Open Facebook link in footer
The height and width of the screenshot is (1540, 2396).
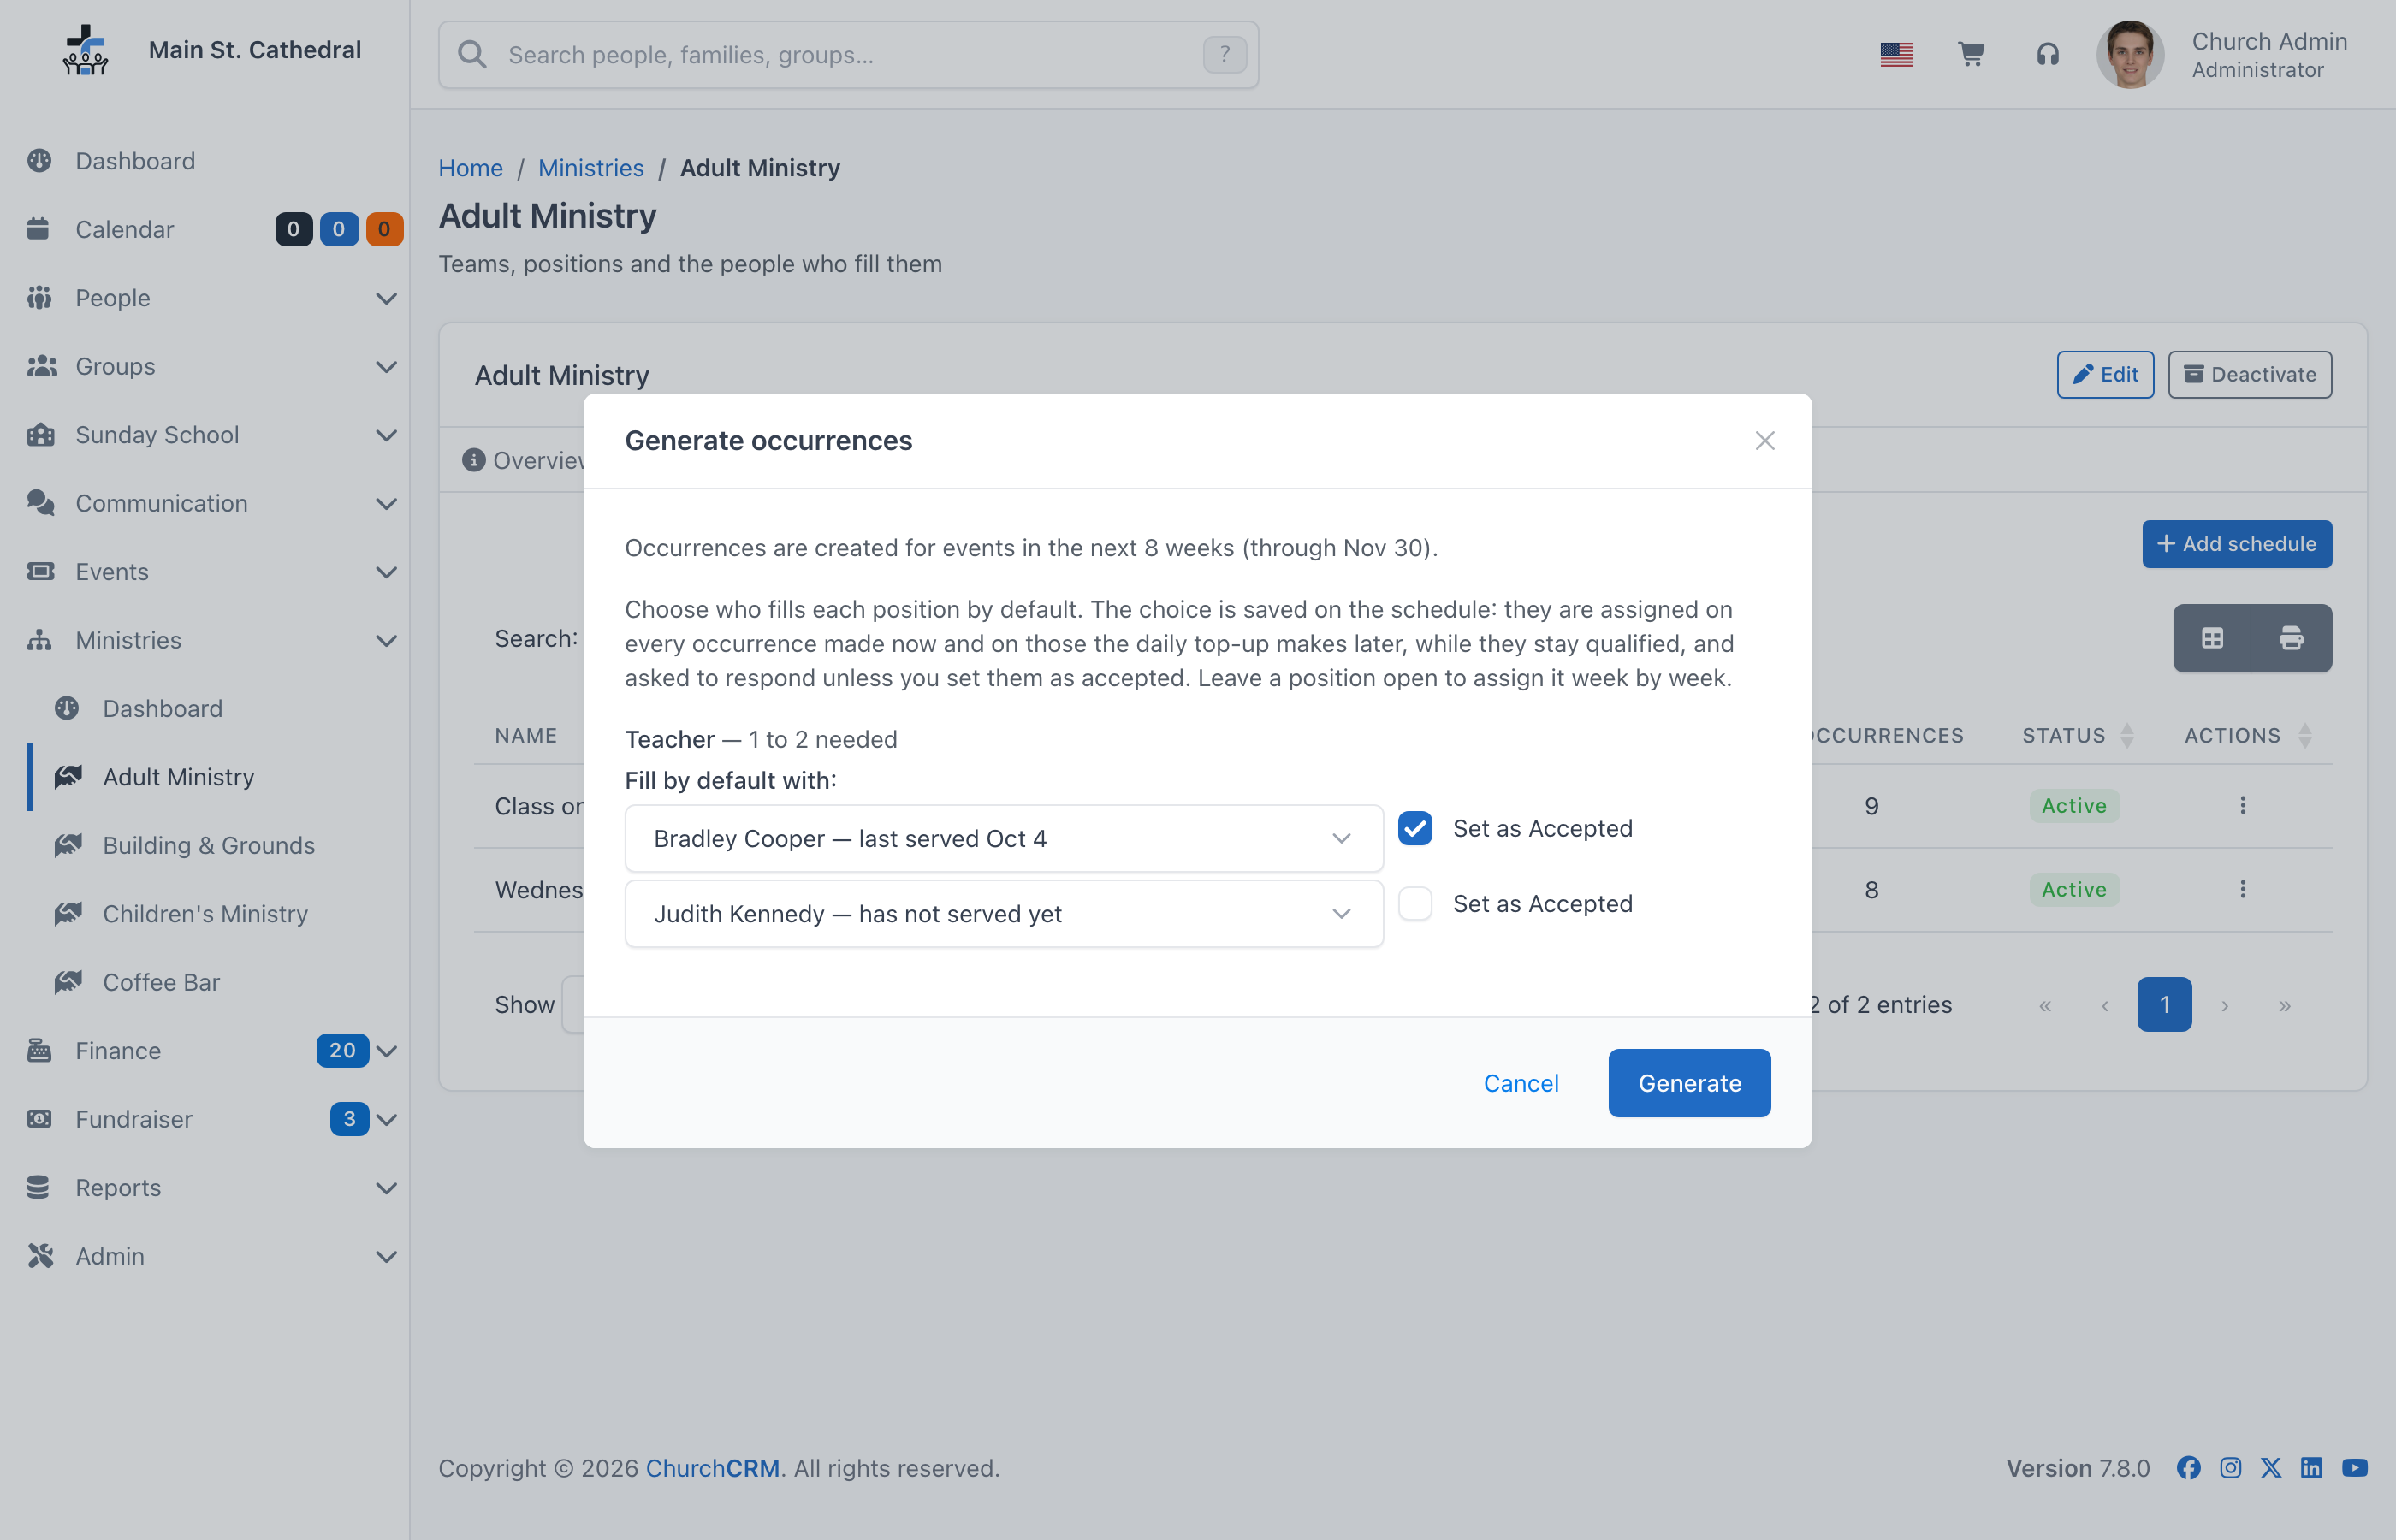tap(2188, 1468)
